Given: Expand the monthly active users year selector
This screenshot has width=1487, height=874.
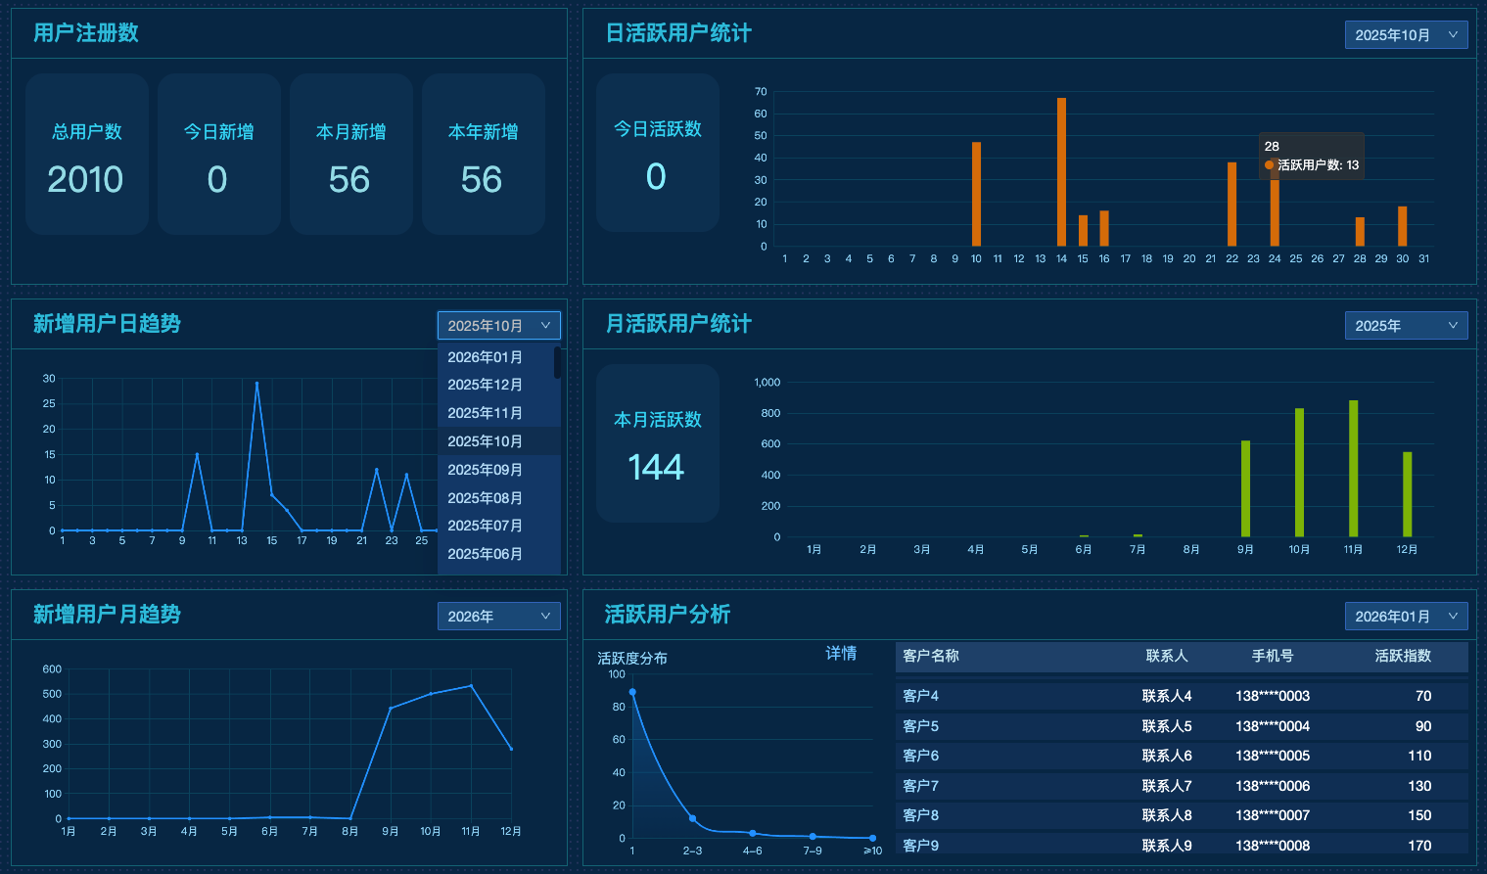Looking at the screenshot, I should click(x=1406, y=326).
